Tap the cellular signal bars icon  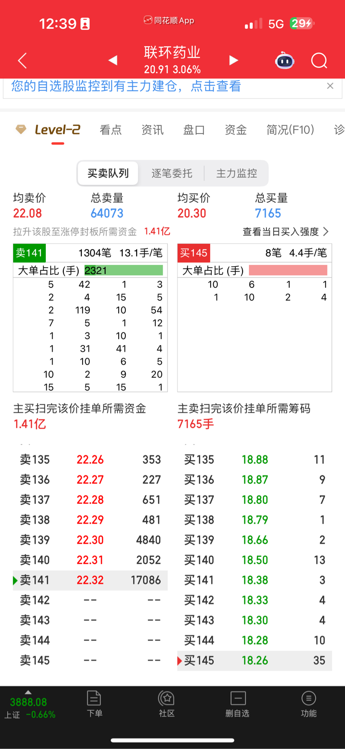(x=253, y=23)
